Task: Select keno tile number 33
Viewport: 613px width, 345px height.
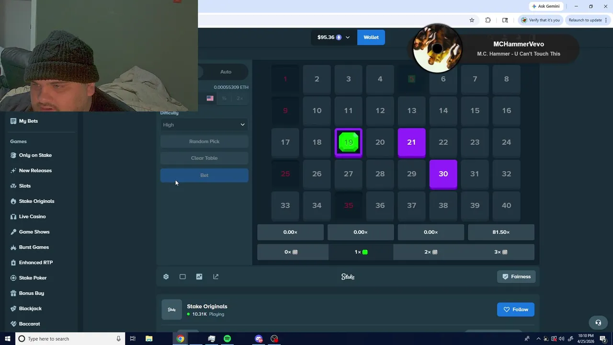Action: pos(285,206)
